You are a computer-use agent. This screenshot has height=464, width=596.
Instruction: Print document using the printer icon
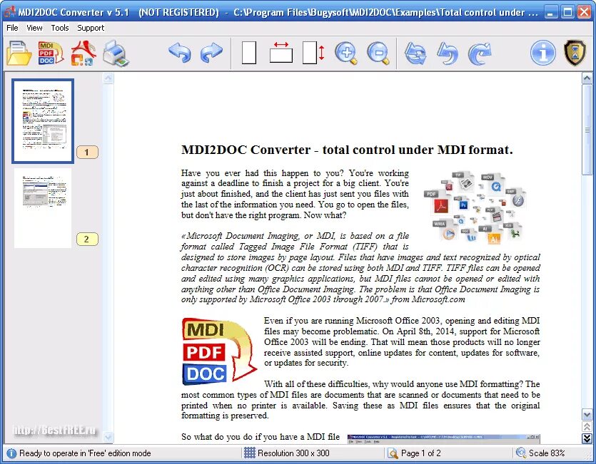[x=116, y=53]
